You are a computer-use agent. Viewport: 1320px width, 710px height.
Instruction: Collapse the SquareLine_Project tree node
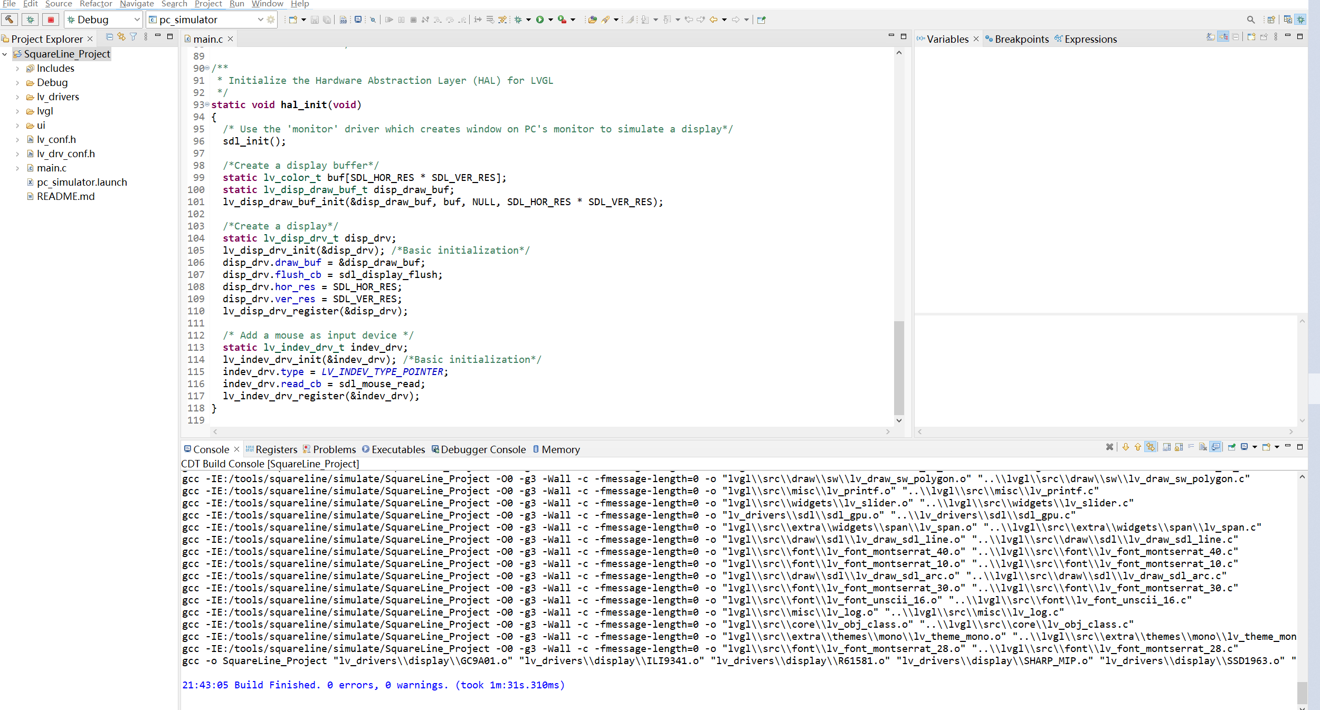pos(5,54)
